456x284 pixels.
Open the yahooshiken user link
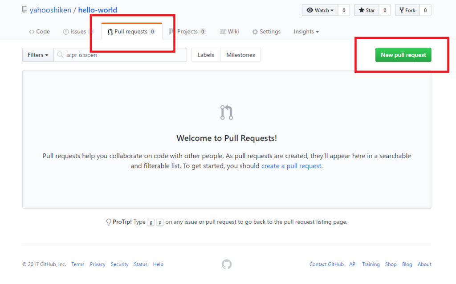pyautogui.click(x=50, y=10)
